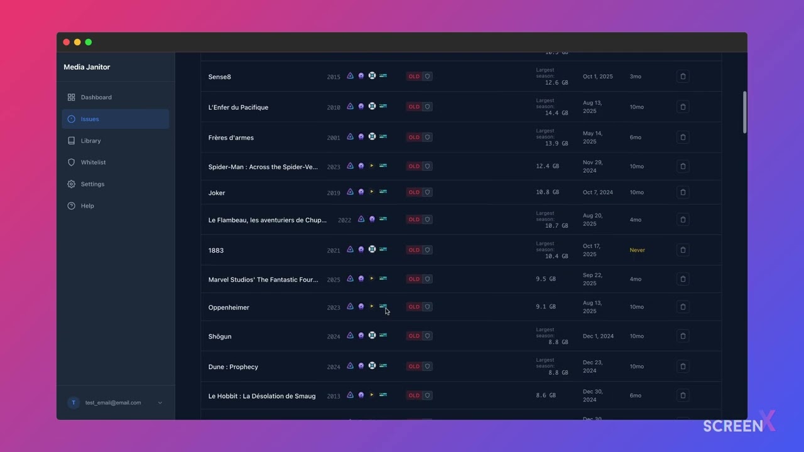This screenshot has width=804, height=452.
Task: Go to the Dashboard menu entry
Action: point(96,97)
